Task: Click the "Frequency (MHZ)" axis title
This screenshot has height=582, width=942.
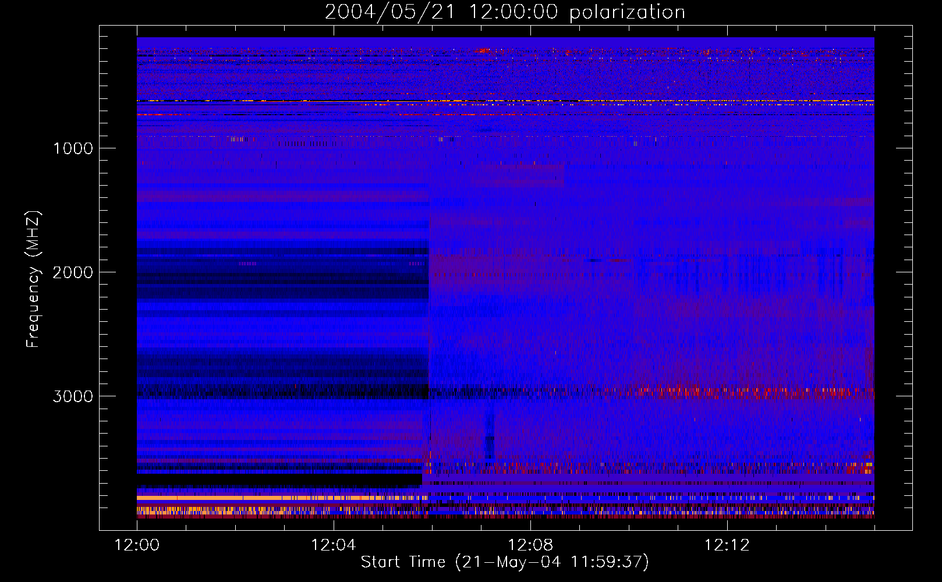Action: click(34, 279)
